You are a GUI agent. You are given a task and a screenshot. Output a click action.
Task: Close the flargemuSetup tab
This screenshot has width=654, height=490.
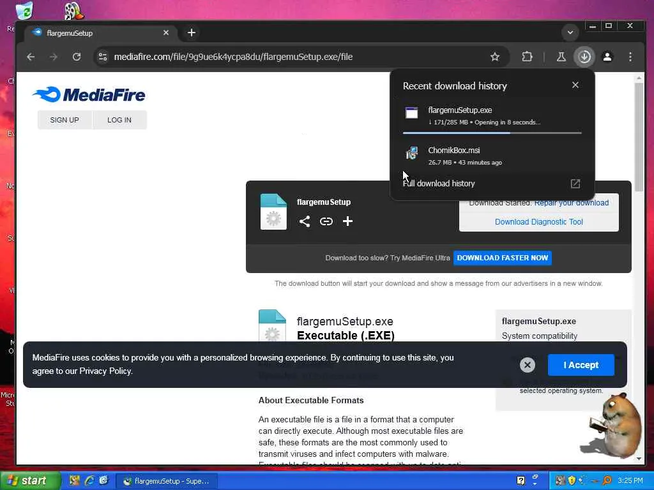[166, 33]
